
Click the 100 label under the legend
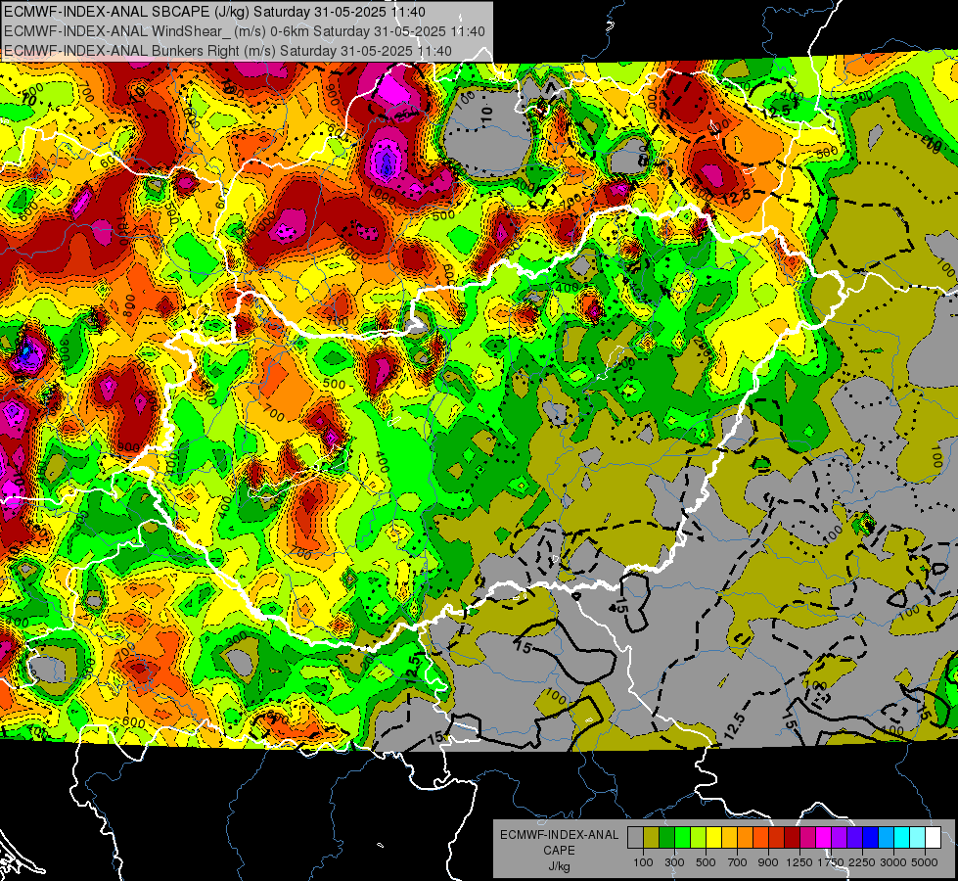pos(643,862)
